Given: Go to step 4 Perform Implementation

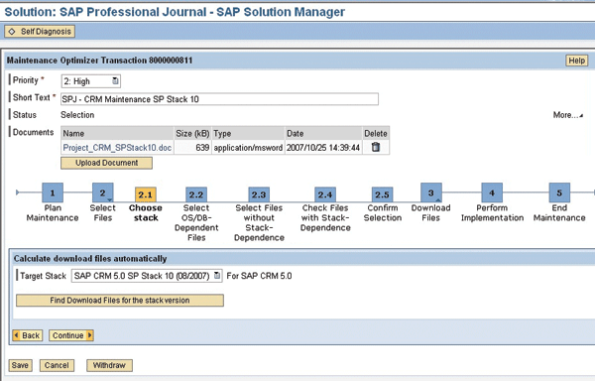Looking at the screenshot, I should 492,192.
